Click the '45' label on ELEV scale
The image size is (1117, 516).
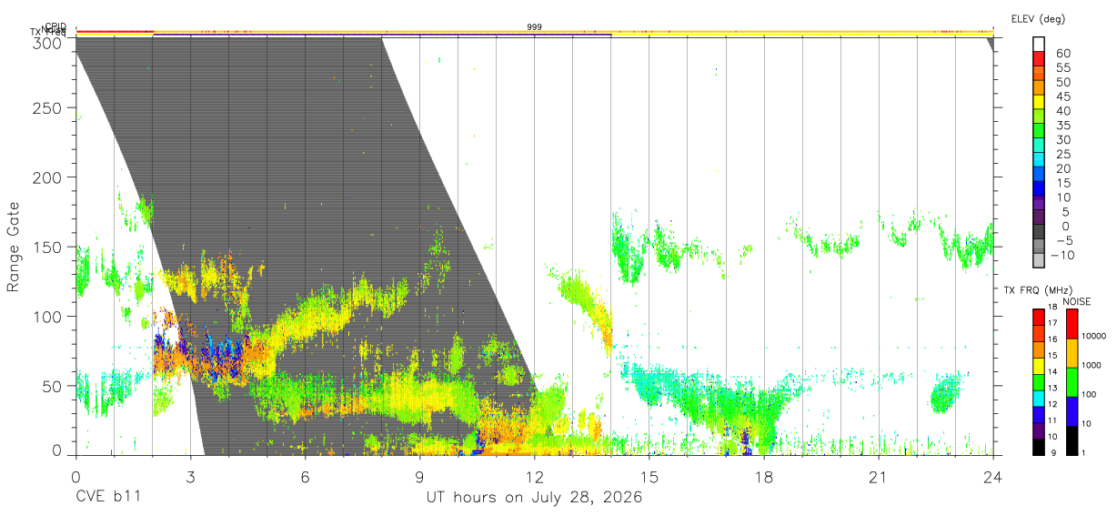tap(1063, 96)
